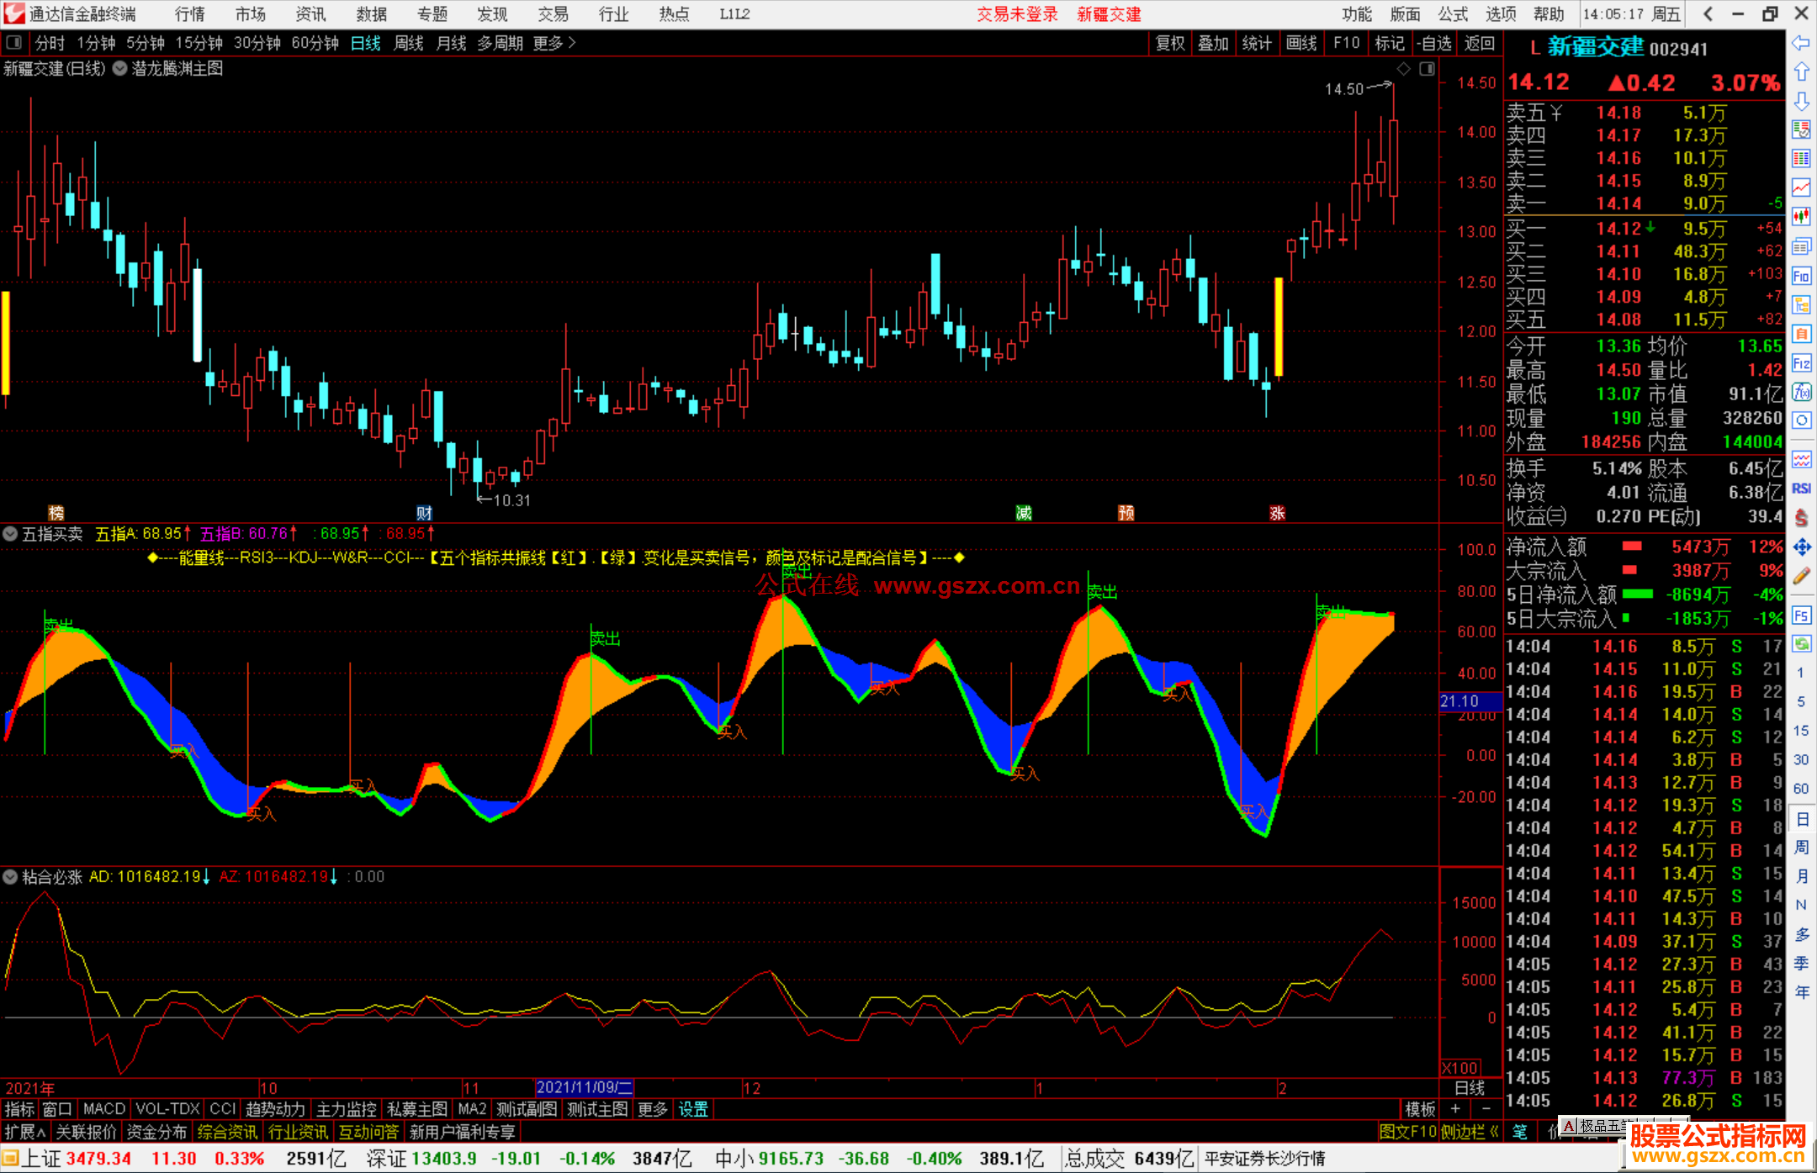1817x1173 pixels.
Task: Click the 设置 settings link
Action: [x=693, y=1109]
